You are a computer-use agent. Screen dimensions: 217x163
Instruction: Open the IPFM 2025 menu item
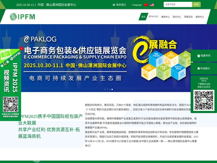point(153,17)
